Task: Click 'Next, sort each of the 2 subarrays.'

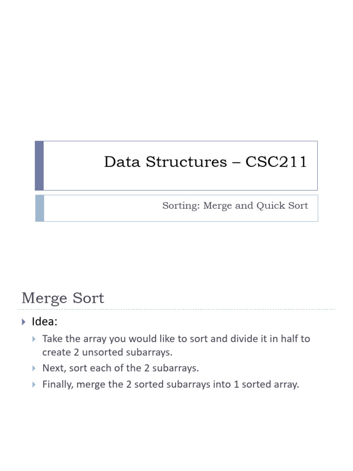Action: [x=121, y=368]
